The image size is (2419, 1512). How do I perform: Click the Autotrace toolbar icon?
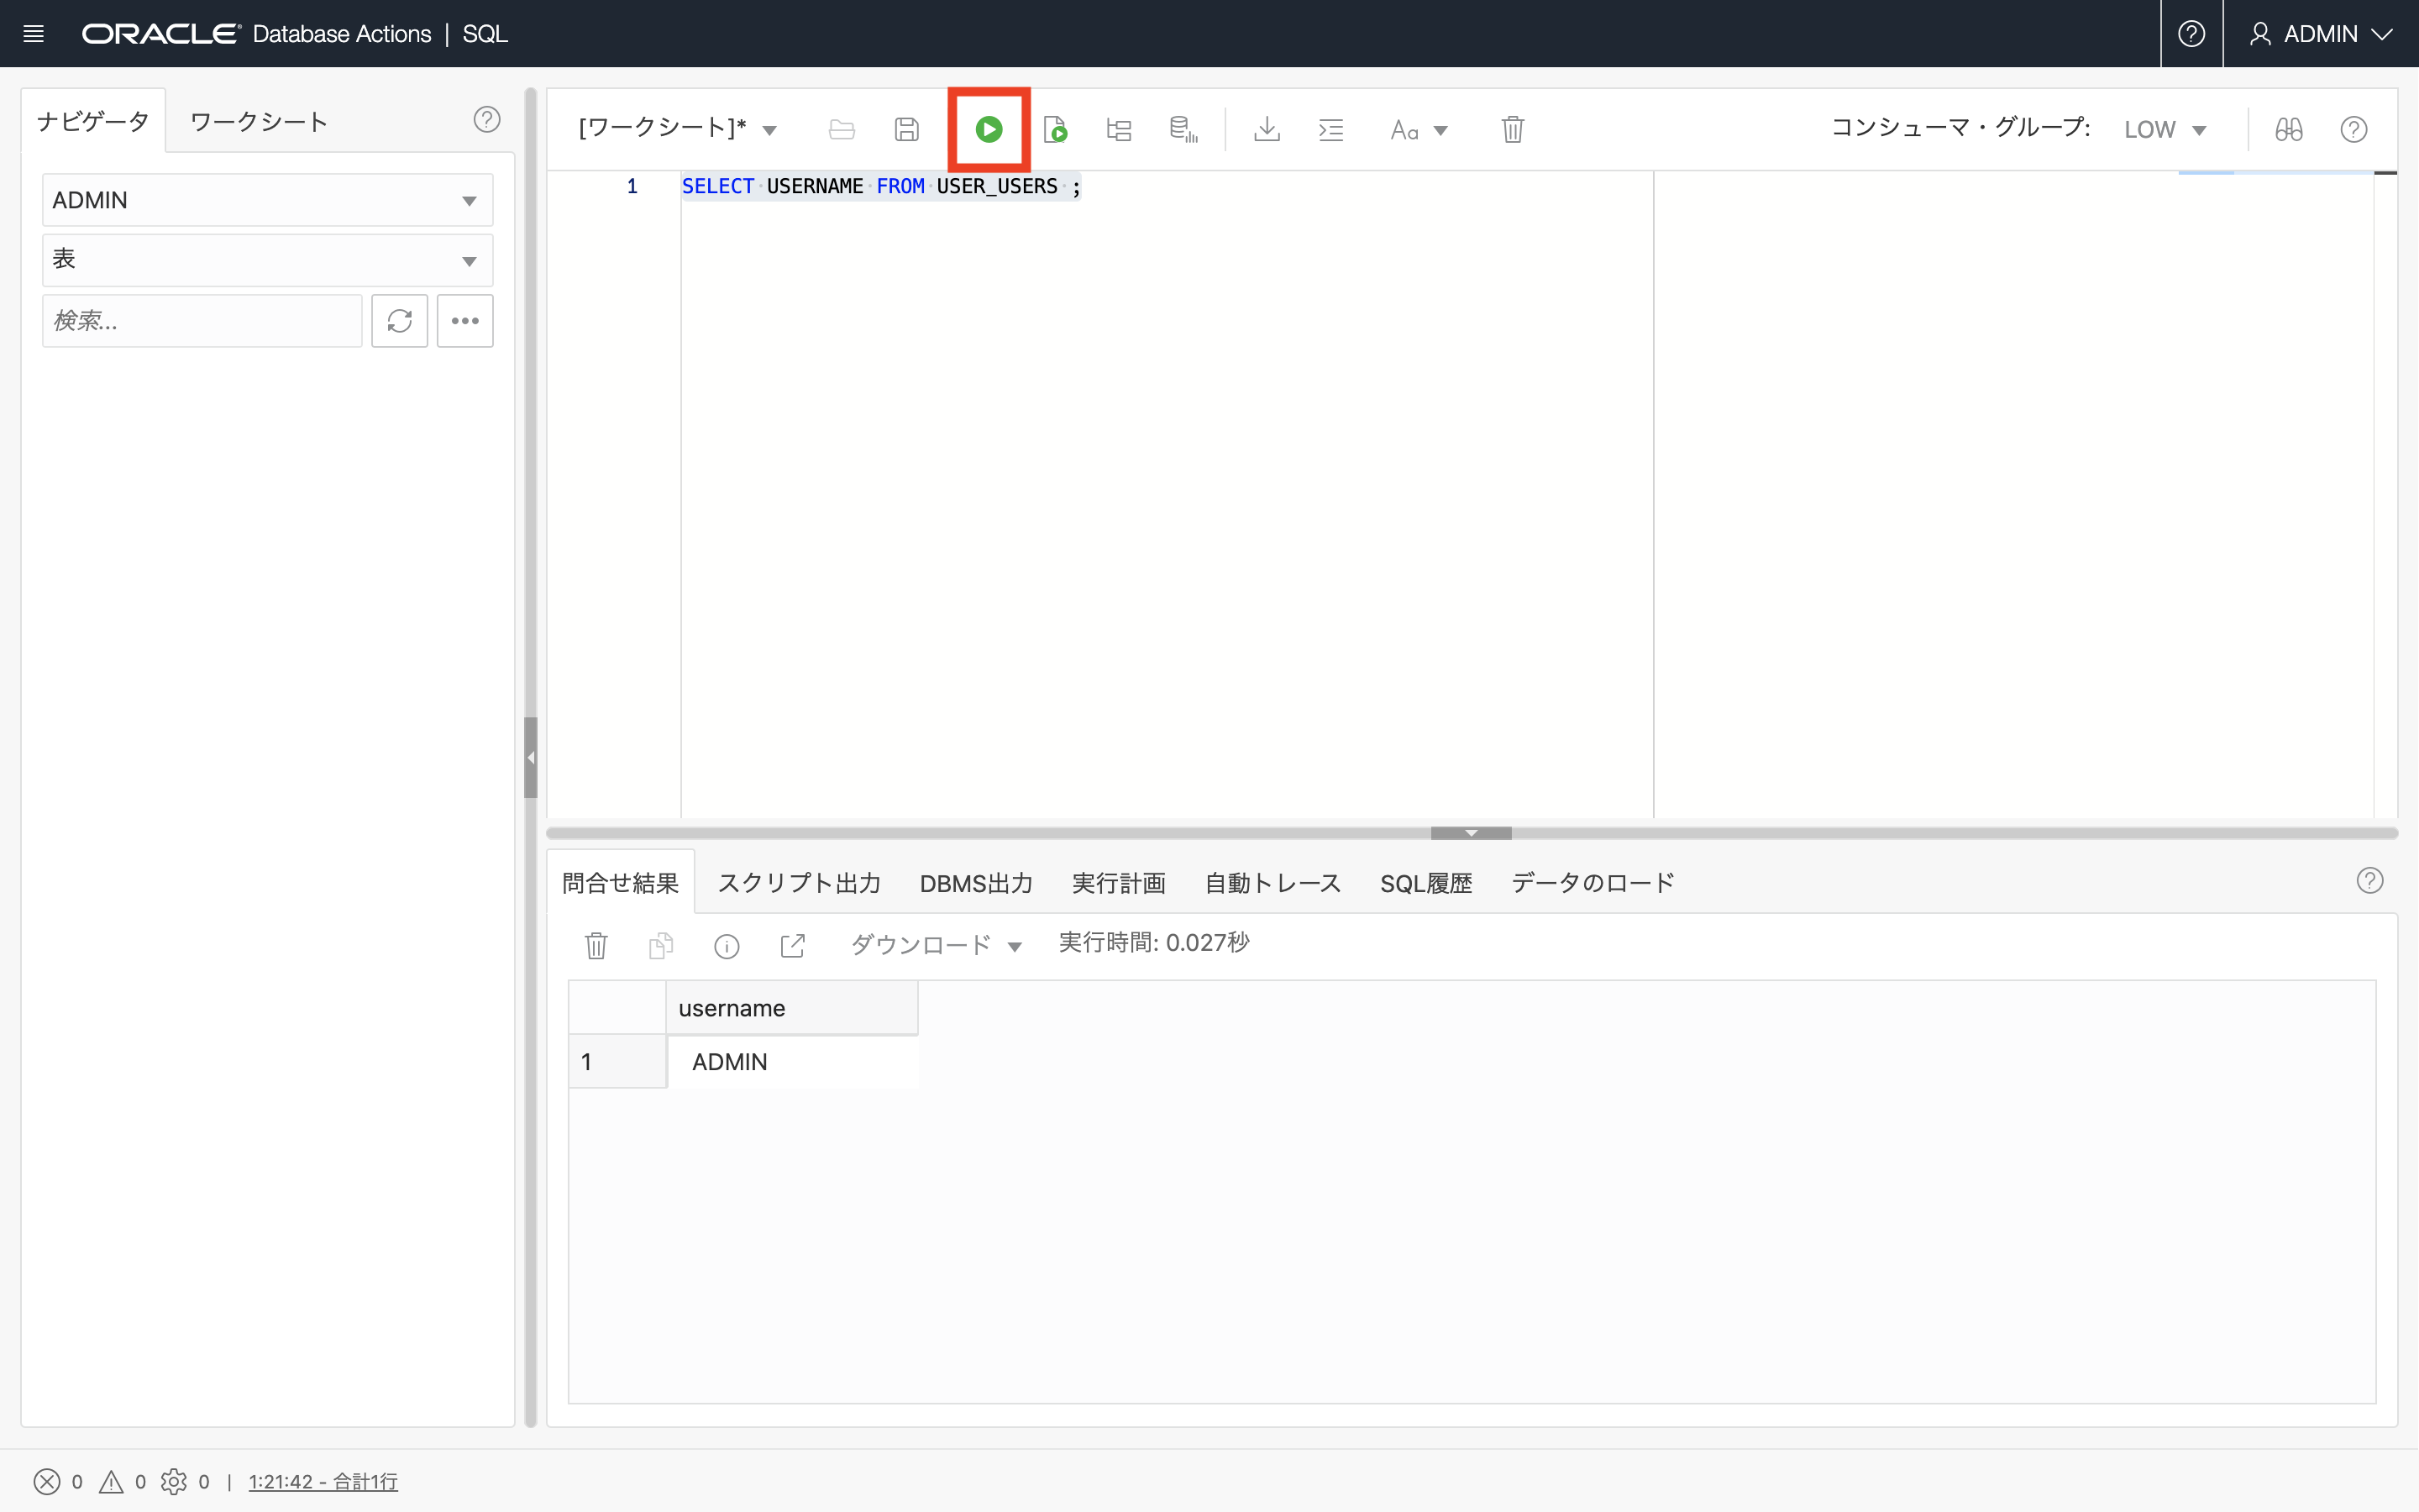coord(1183,129)
